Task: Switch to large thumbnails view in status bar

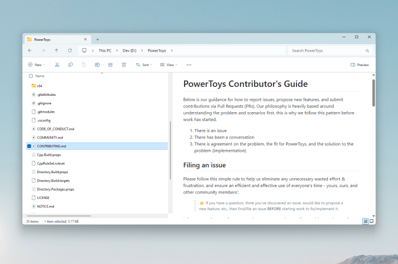Action: pos(371,221)
